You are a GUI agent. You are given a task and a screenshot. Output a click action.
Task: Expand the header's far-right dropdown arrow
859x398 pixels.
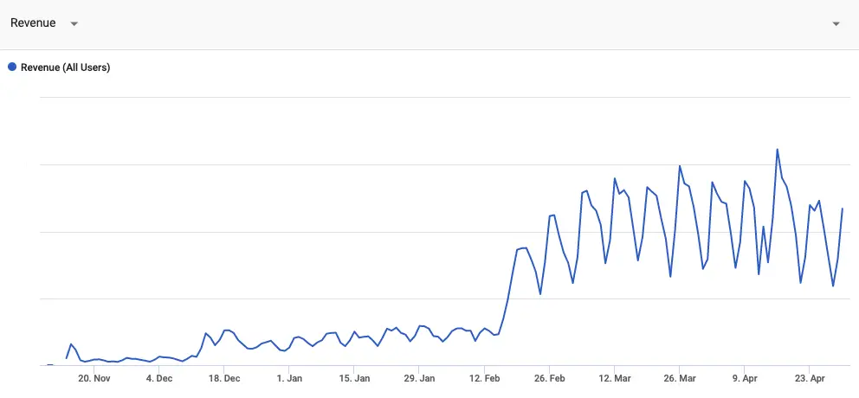click(x=836, y=23)
